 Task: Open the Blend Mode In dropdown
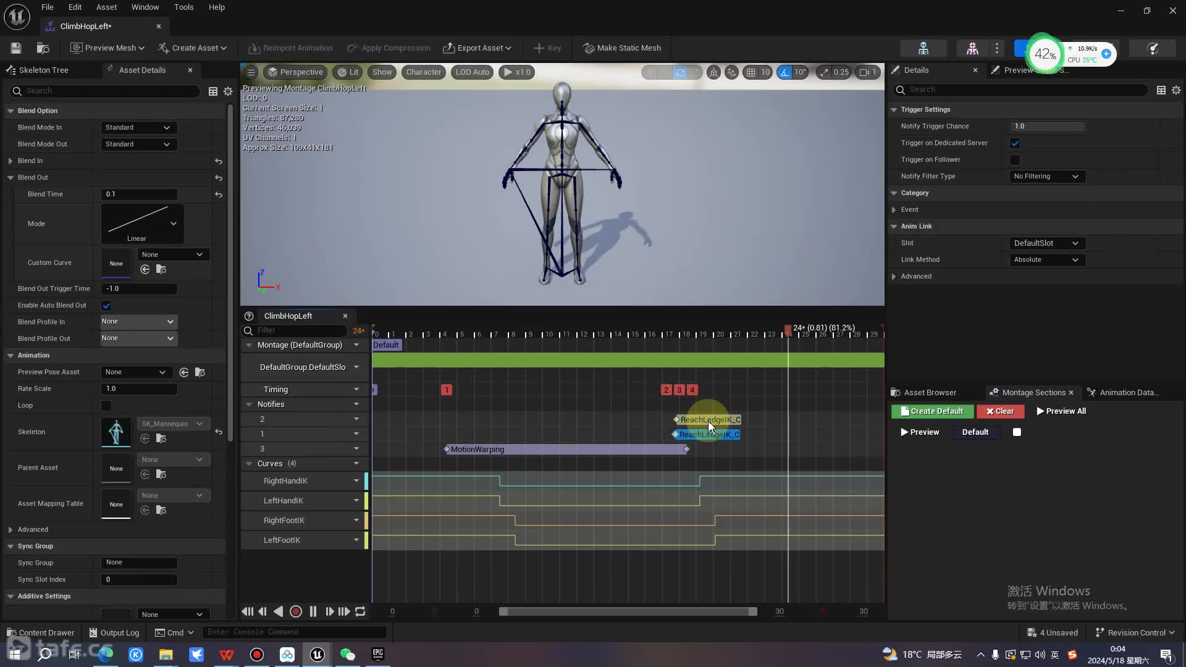click(138, 128)
